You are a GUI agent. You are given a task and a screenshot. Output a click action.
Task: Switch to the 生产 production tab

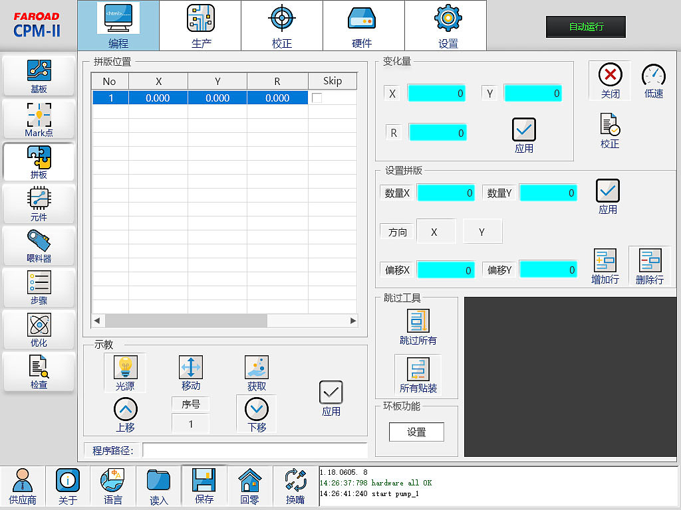200,26
